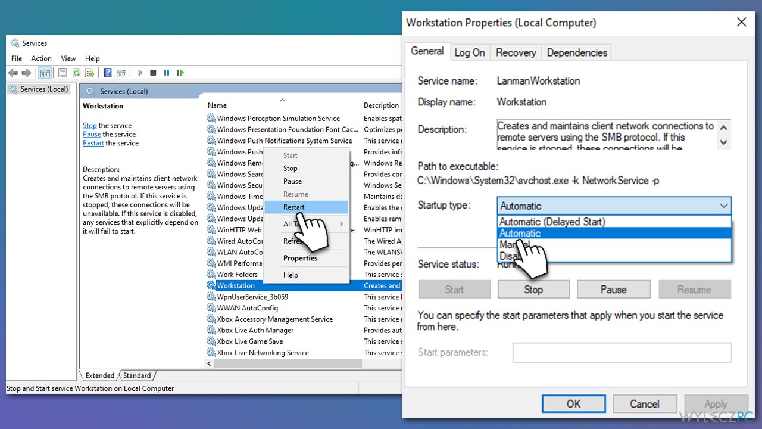Click the Start Service play icon

coord(140,73)
